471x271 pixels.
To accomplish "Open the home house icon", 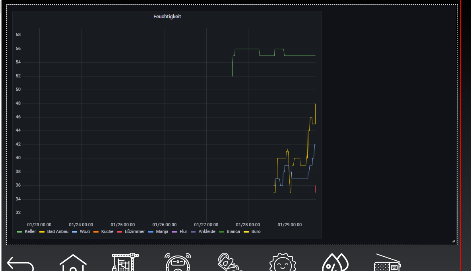I will pos(73,263).
